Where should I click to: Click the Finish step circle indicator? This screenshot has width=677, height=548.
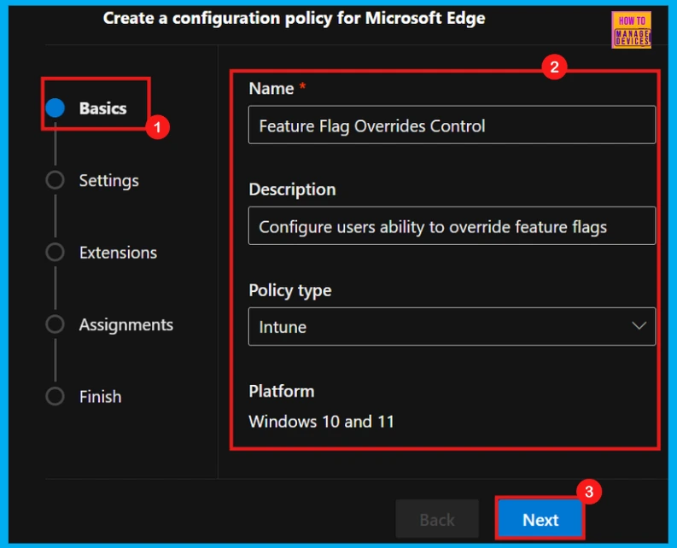click(x=55, y=396)
